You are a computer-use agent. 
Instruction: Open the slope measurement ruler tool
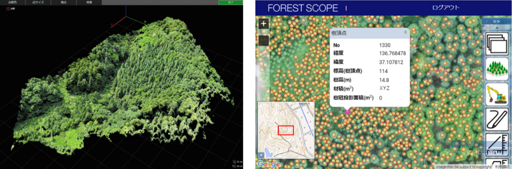[497, 144]
